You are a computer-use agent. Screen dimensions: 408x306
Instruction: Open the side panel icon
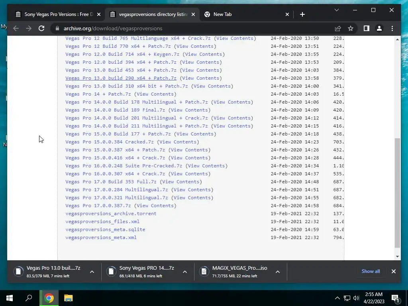pos(367,28)
